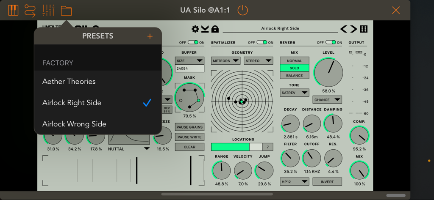Open the routing connections icon
The height and width of the screenshot is (200, 434).
click(x=30, y=11)
